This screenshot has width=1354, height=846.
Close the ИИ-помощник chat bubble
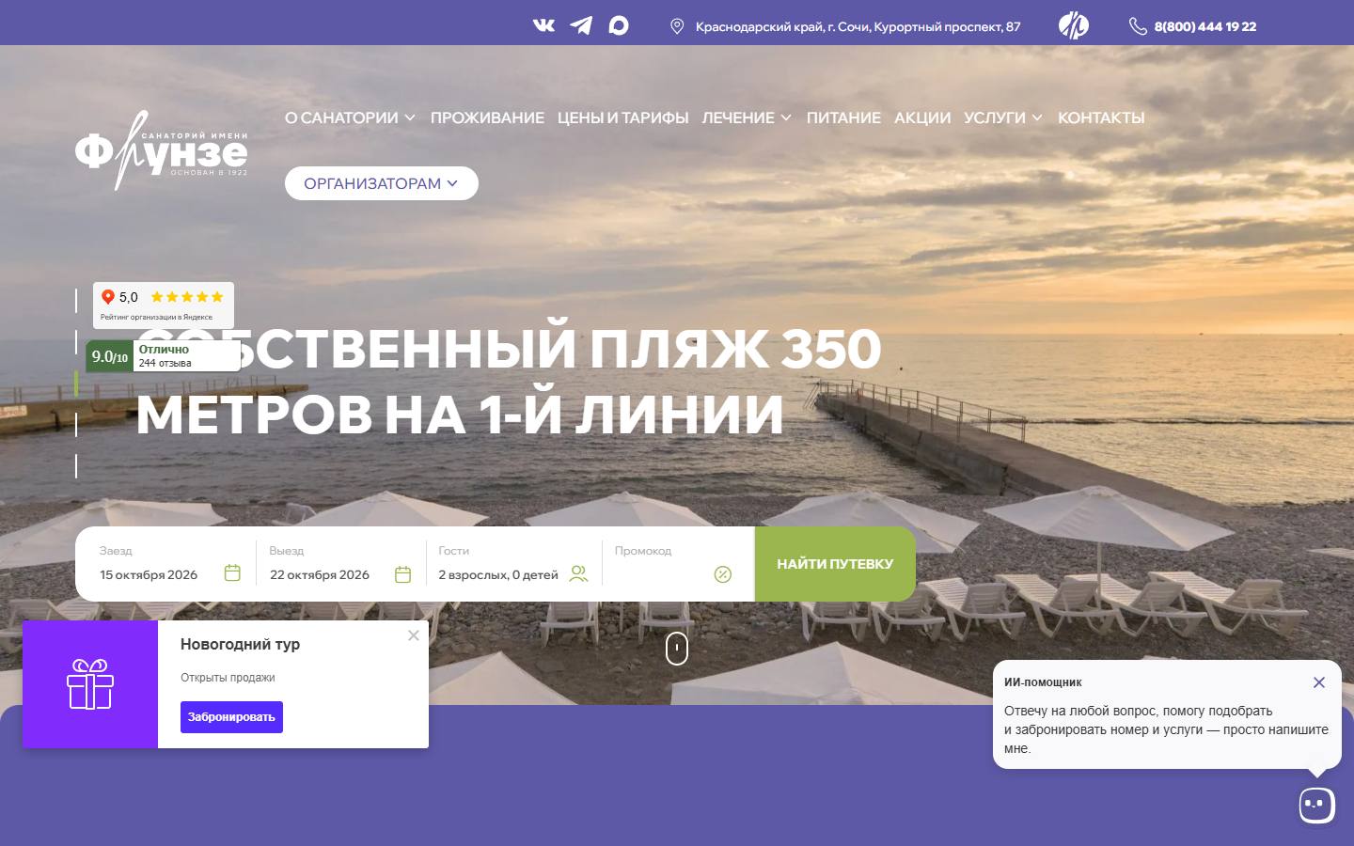[x=1319, y=682]
